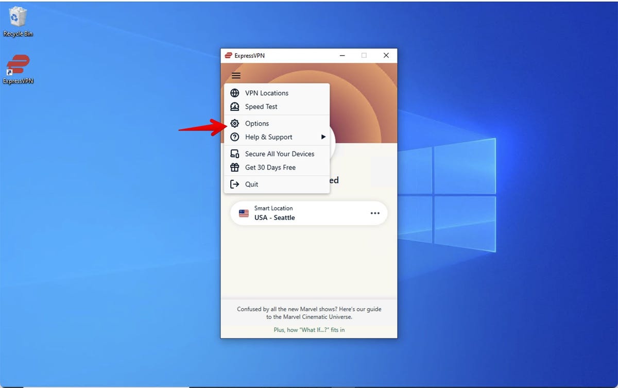The height and width of the screenshot is (388, 618).
Task: Close the ExpressVPN window
Action: pyautogui.click(x=386, y=56)
